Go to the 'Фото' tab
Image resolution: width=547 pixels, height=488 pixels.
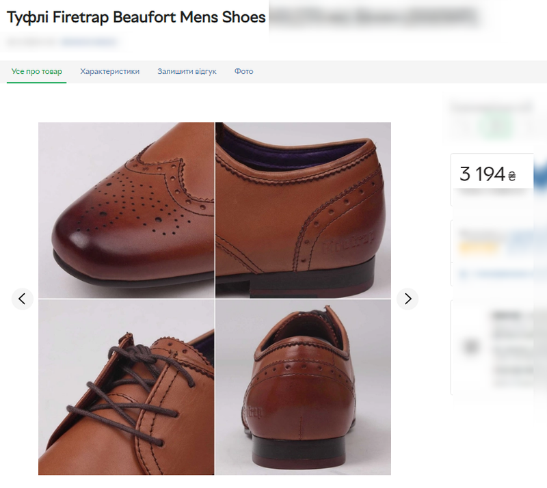[x=244, y=72]
